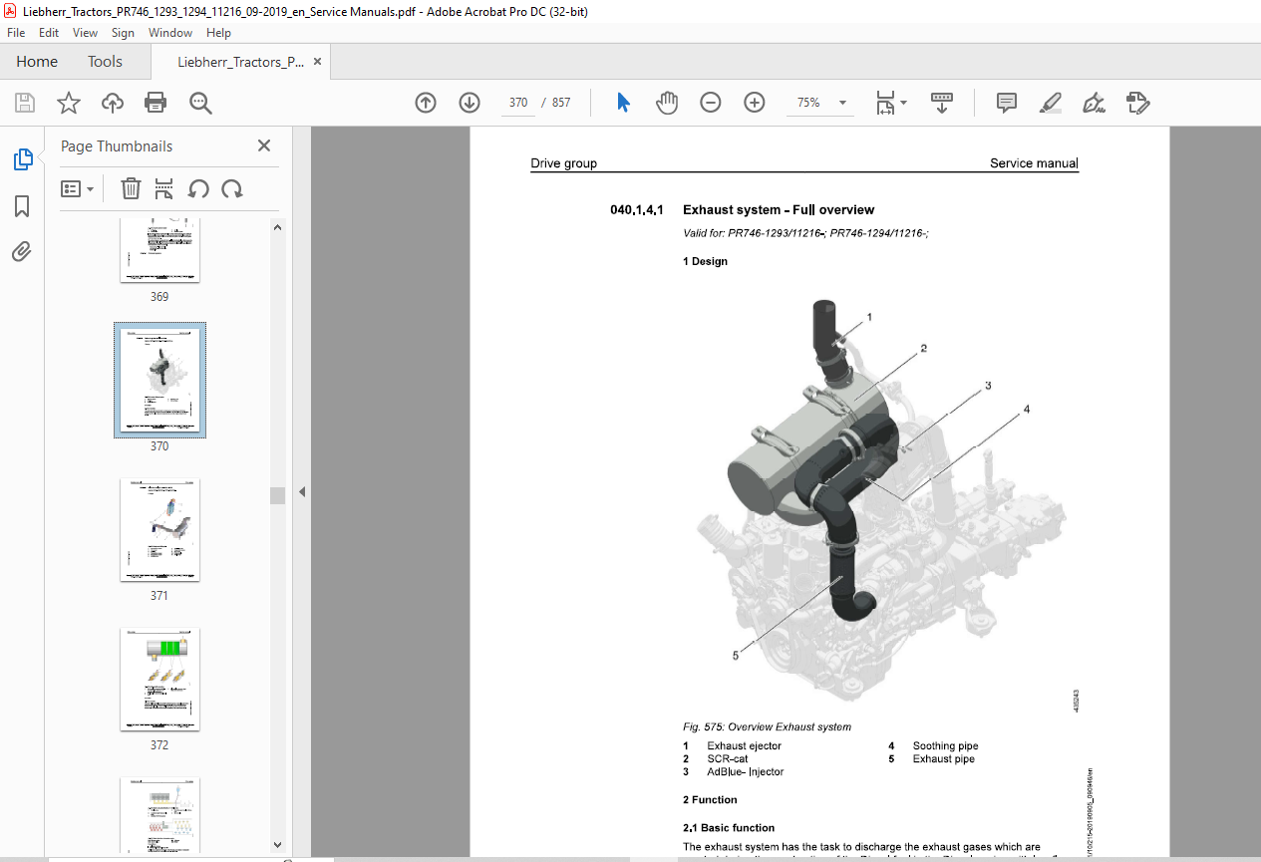Image resolution: width=1261 pixels, height=862 pixels.
Task: Click thumbnails scrollbar down arrow
Action: click(278, 845)
